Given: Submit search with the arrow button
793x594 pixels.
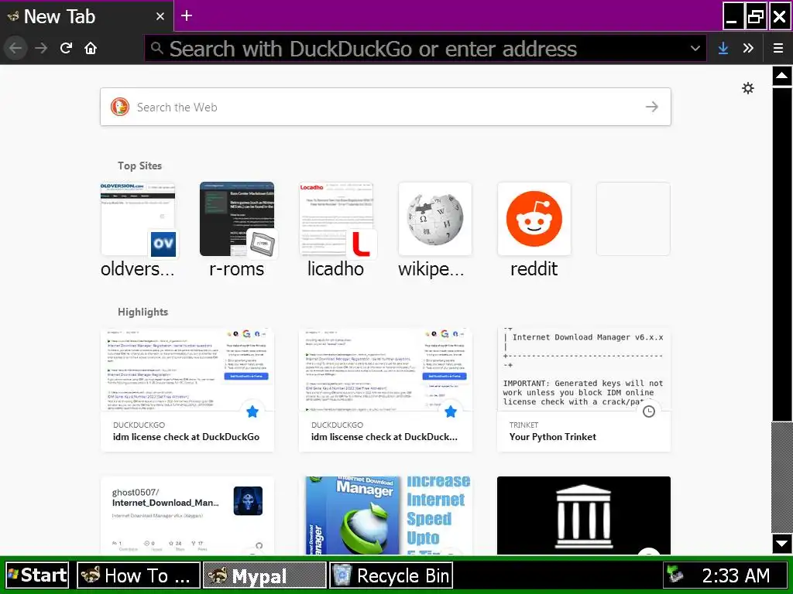Looking at the screenshot, I should pos(652,107).
